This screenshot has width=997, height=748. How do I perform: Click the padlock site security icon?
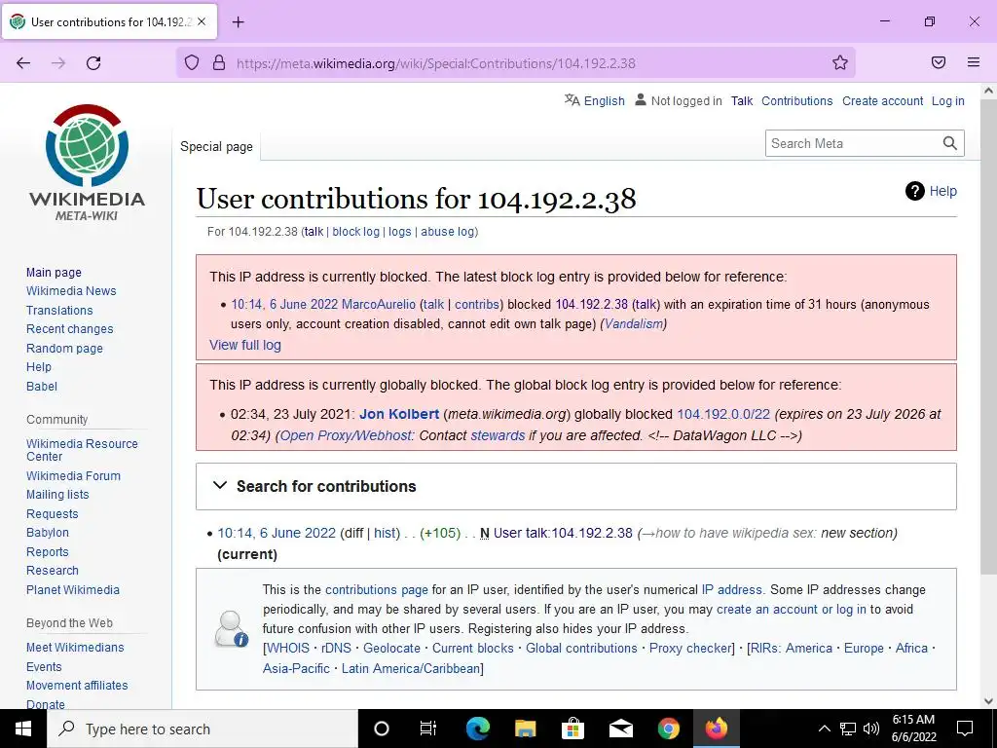[x=219, y=62]
